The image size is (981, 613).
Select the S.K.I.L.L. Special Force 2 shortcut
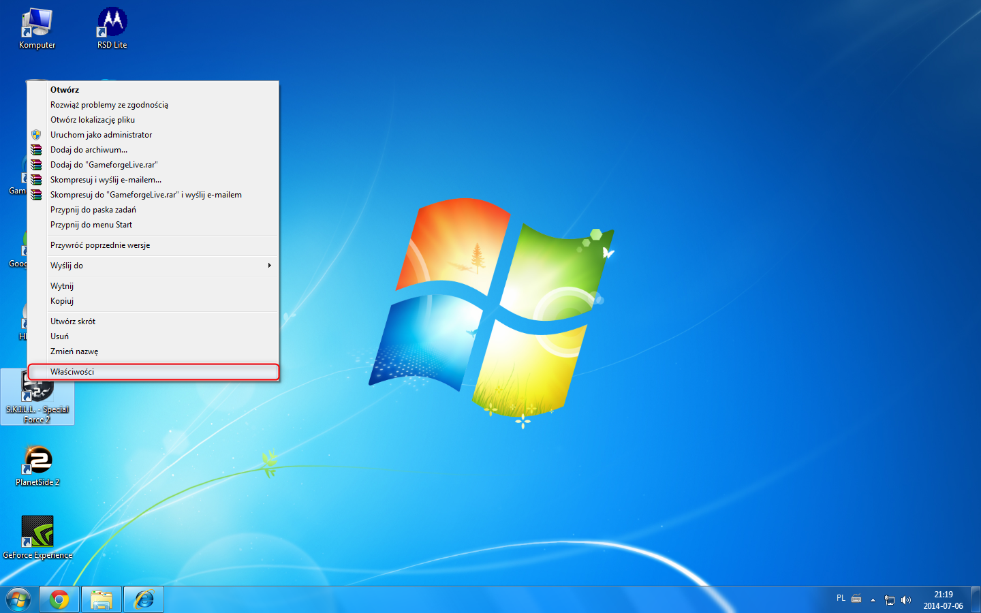37,397
